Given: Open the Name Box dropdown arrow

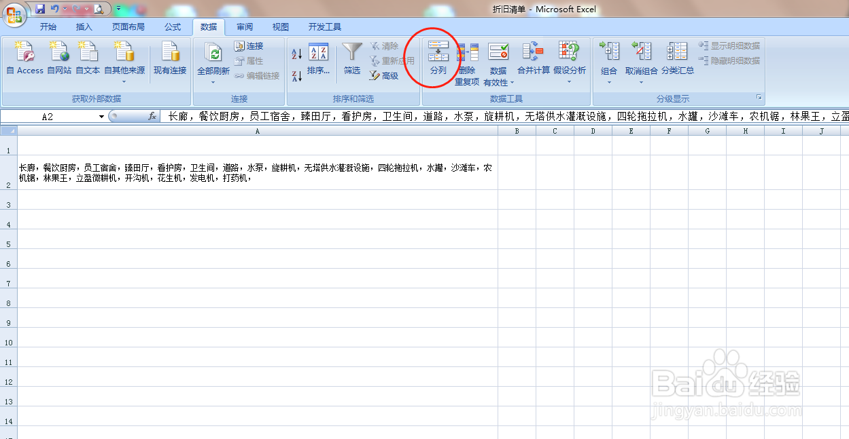Looking at the screenshot, I should pyautogui.click(x=101, y=117).
